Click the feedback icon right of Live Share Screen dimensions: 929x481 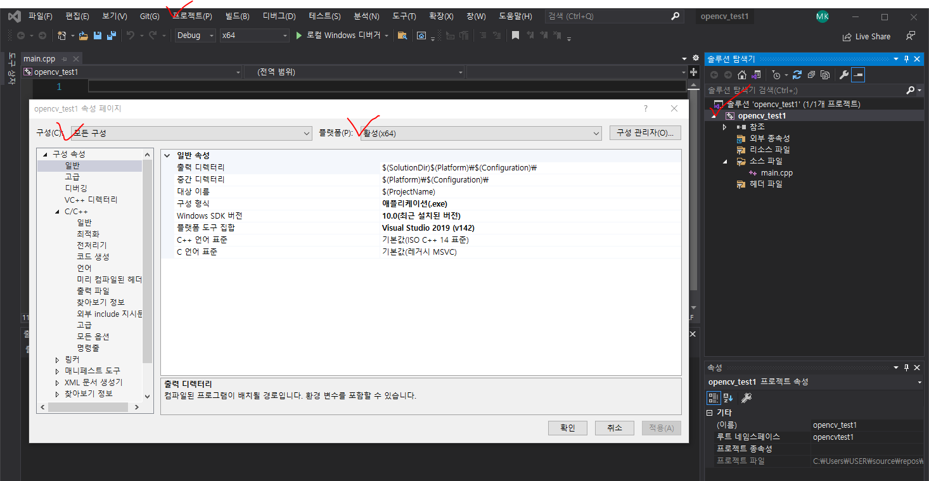point(911,36)
